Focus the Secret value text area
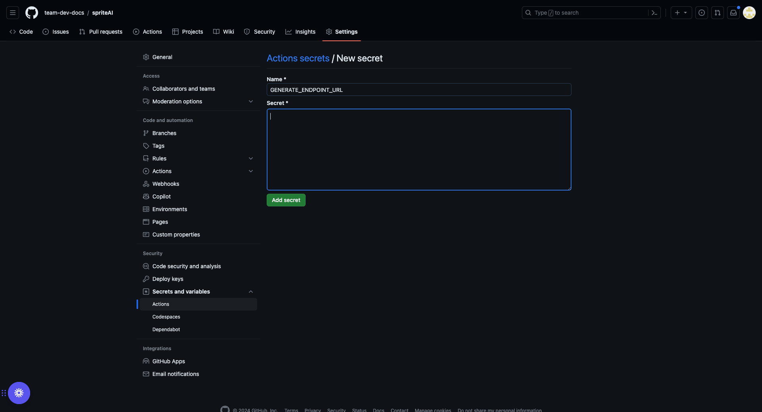 point(419,150)
